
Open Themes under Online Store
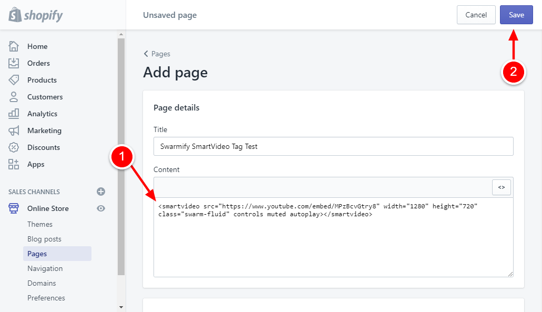(x=40, y=224)
